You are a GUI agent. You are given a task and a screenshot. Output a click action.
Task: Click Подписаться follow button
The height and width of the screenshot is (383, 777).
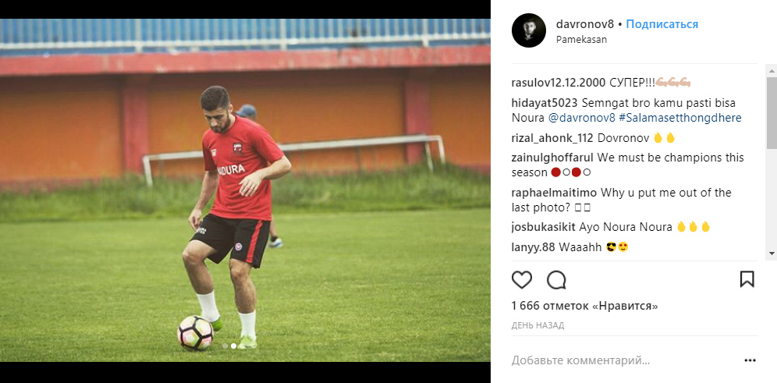[x=662, y=24]
